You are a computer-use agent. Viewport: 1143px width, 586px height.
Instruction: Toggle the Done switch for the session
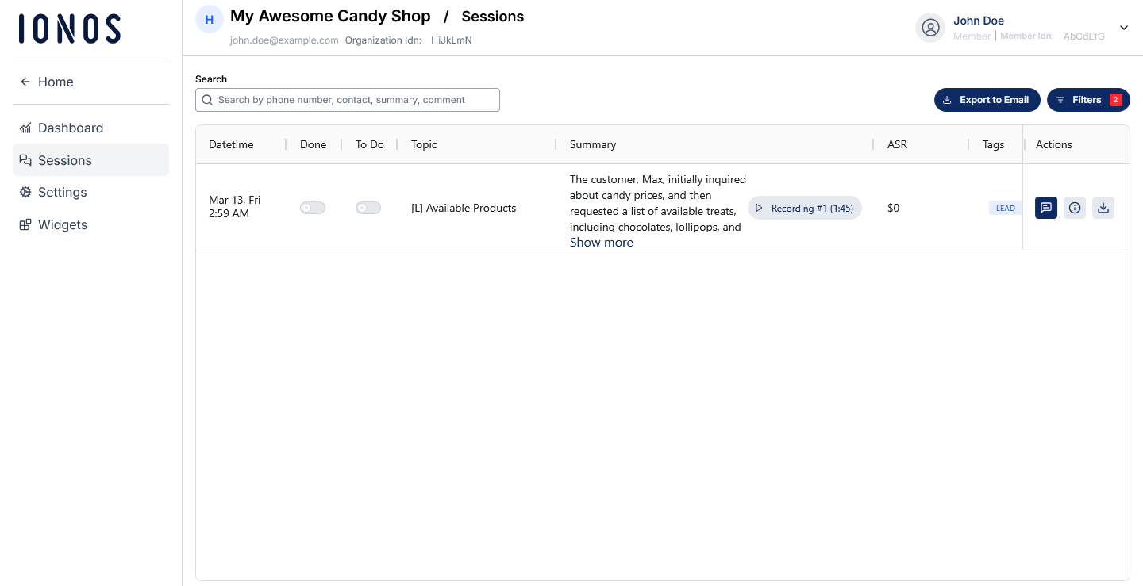coord(313,208)
